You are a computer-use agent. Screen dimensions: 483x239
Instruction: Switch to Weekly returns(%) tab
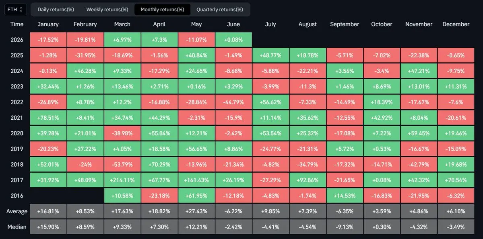[107, 9]
